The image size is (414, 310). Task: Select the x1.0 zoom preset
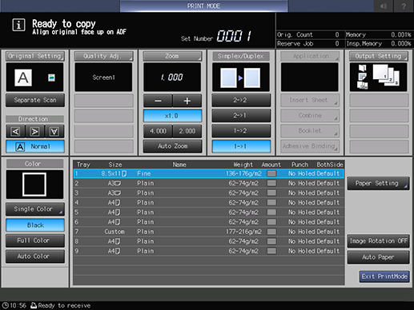point(172,116)
